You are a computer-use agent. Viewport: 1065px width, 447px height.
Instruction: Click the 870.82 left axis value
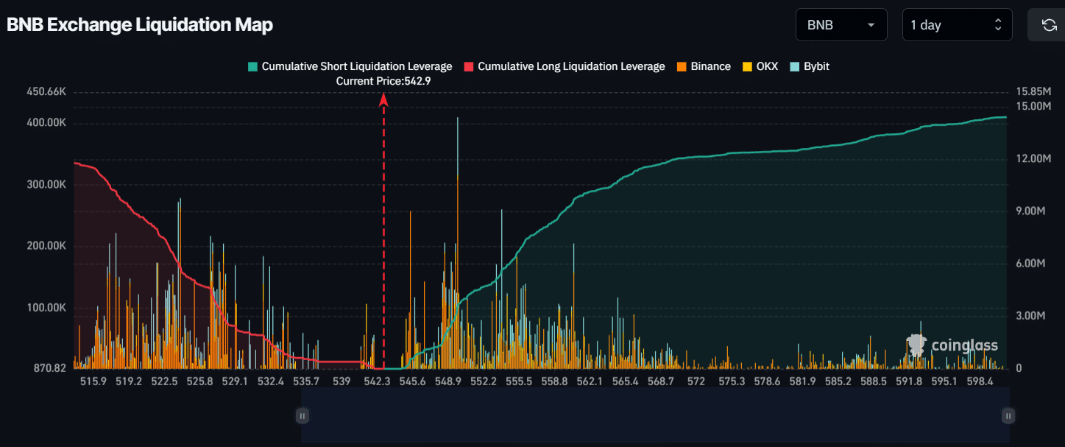tap(50, 368)
